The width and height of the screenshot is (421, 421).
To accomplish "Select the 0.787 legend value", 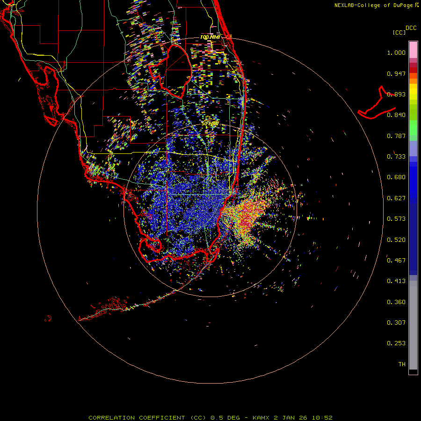I will tap(396, 136).
